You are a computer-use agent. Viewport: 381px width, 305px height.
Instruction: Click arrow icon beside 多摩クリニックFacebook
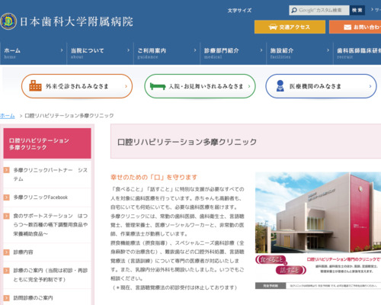click(6, 197)
